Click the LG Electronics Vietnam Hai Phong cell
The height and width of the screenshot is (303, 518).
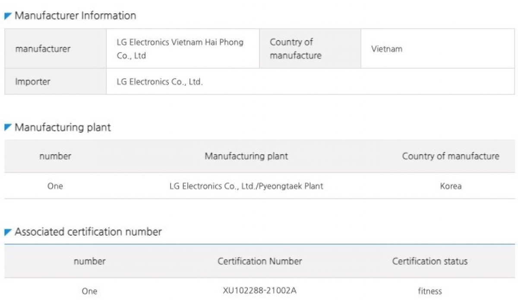click(180, 49)
